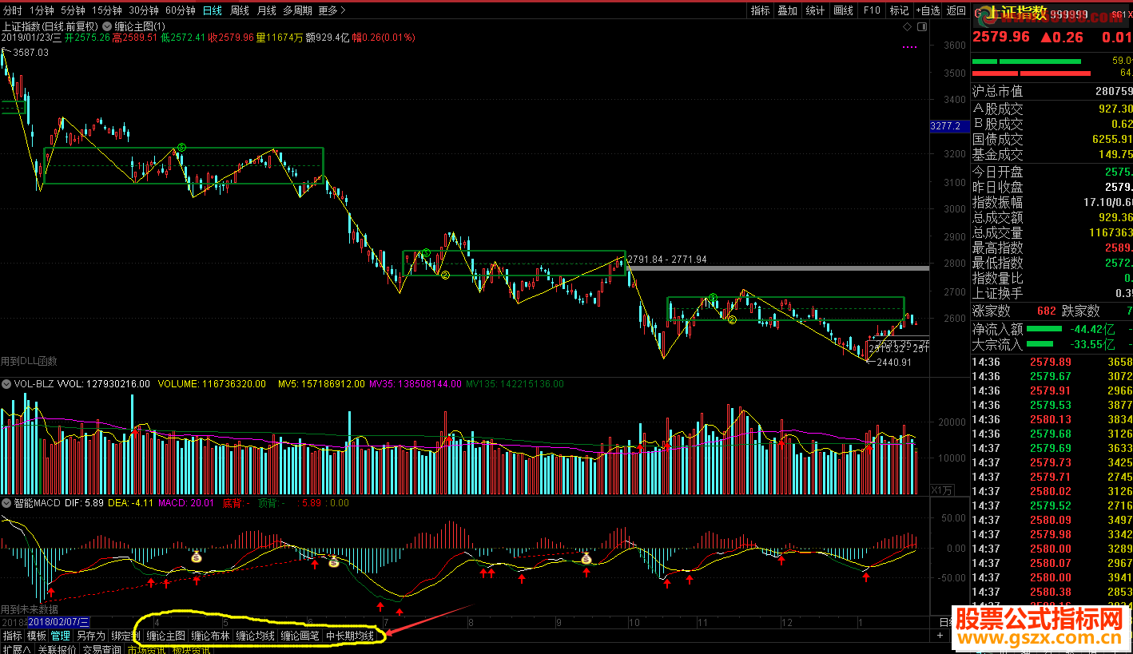This screenshot has height=654, width=1133.
Task: Click the A股成交 row
Action: (1052, 109)
